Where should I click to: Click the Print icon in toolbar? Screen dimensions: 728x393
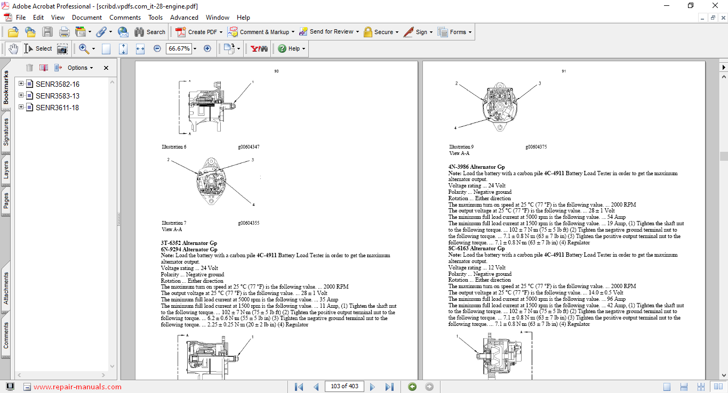pos(65,32)
